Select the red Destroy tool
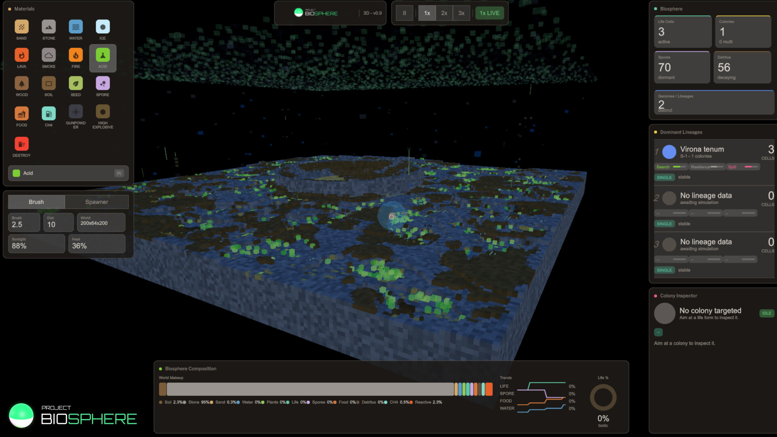This screenshot has height=437, width=777. click(x=21, y=144)
